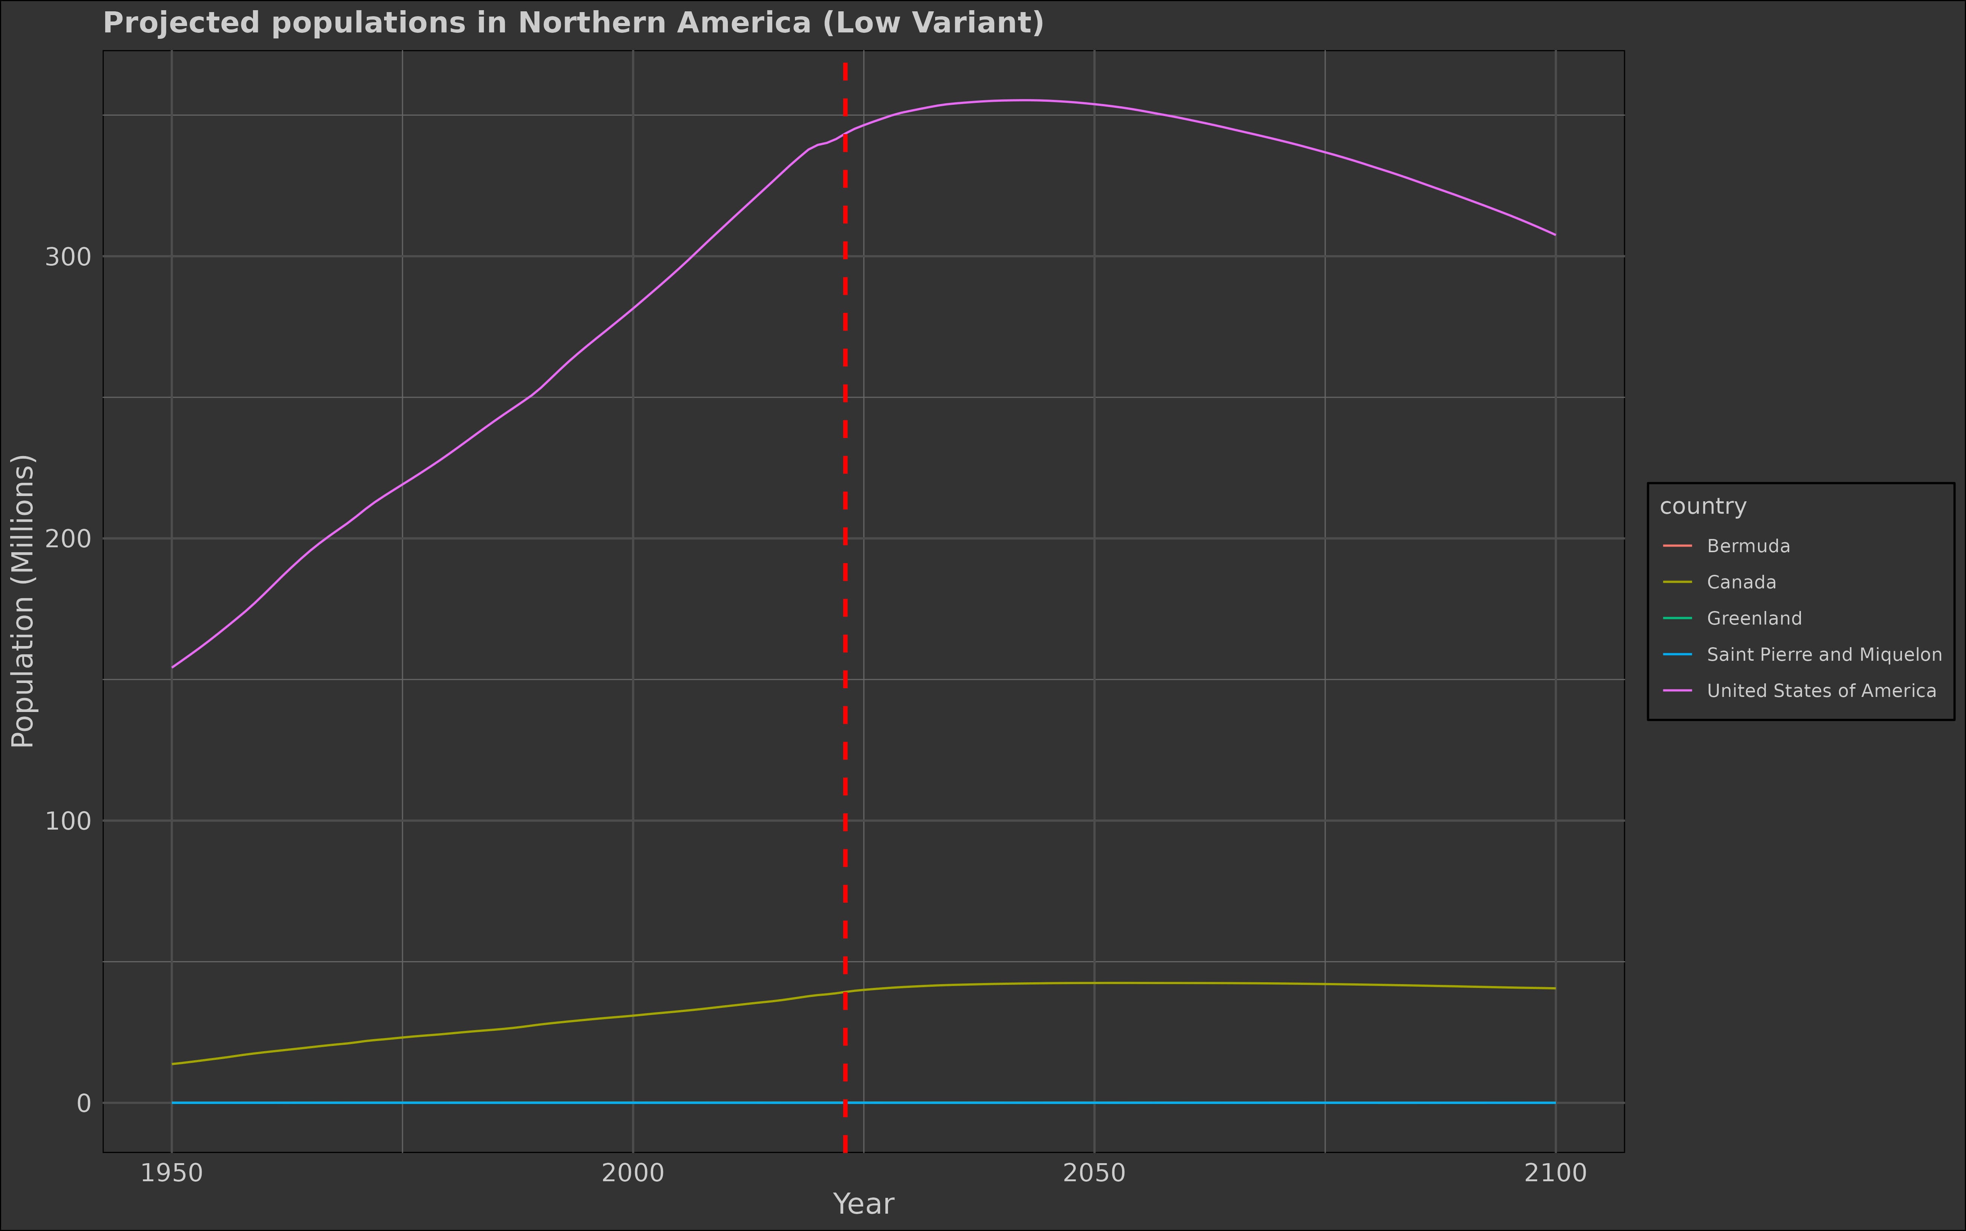Click the Canada olive line color key
Screen dimensions: 1966x1231
pyautogui.click(x=1677, y=582)
